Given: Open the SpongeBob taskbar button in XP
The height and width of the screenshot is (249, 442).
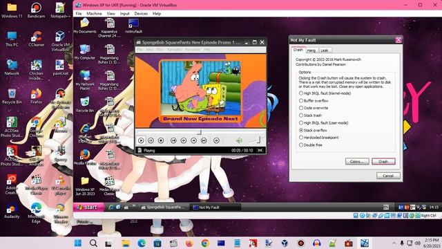Looking at the screenshot, I should (164, 207).
